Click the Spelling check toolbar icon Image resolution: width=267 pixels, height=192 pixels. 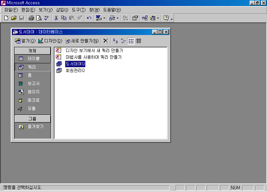coord(47,18)
